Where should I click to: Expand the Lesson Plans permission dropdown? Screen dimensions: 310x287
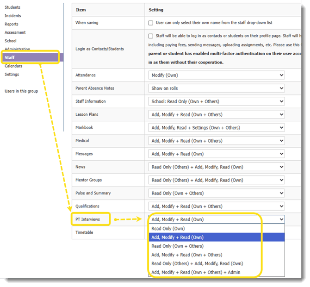pos(216,114)
